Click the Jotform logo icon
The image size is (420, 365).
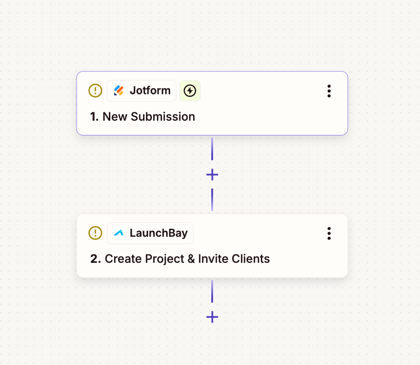pos(119,90)
